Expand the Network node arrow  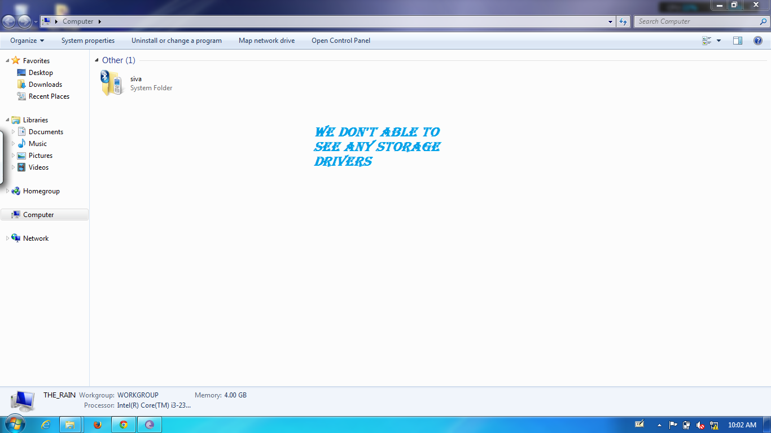(x=7, y=238)
